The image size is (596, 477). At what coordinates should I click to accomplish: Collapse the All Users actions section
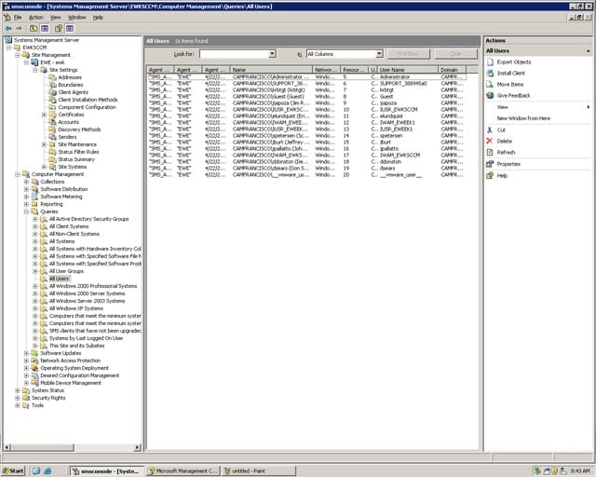pos(588,51)
